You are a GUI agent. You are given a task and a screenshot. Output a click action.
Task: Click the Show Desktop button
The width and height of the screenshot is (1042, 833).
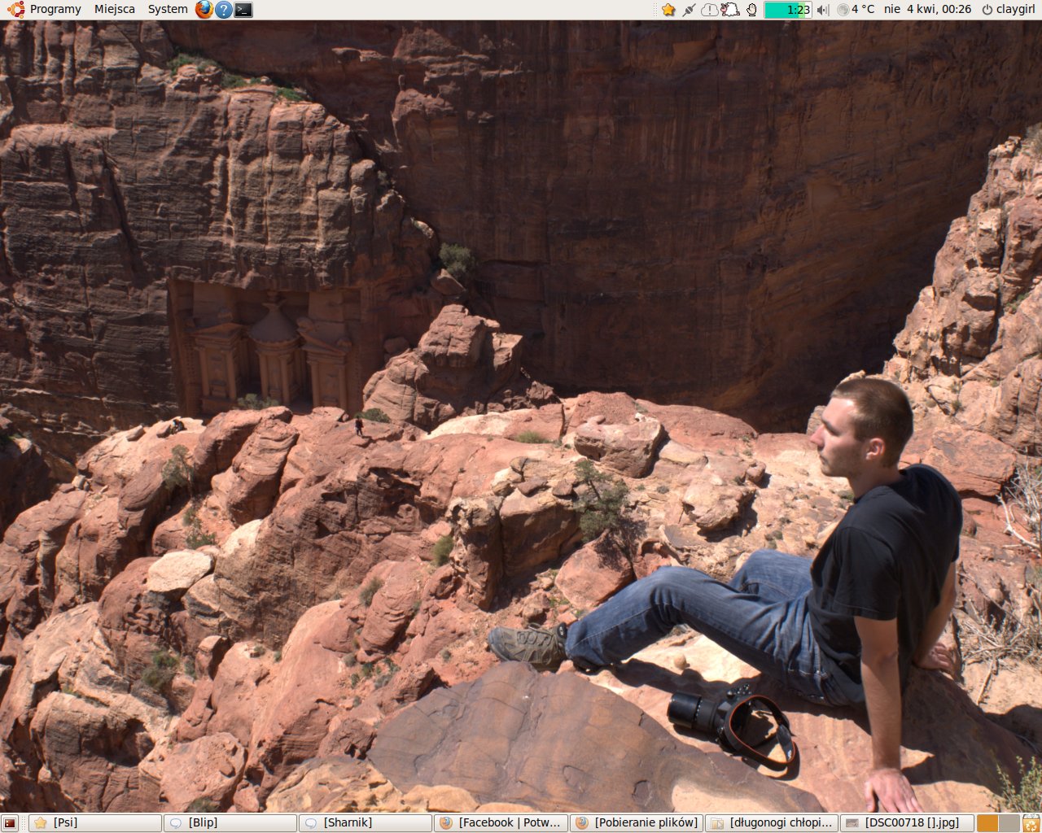click(10, 823)
